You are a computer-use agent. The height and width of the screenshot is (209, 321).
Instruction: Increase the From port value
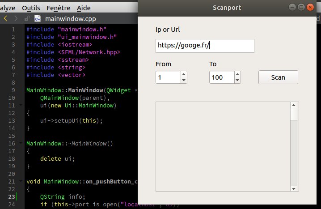(184, 74)
